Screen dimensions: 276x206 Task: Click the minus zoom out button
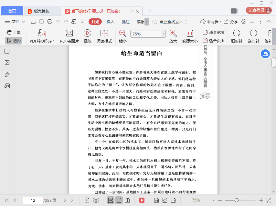(x=220, y=200)
